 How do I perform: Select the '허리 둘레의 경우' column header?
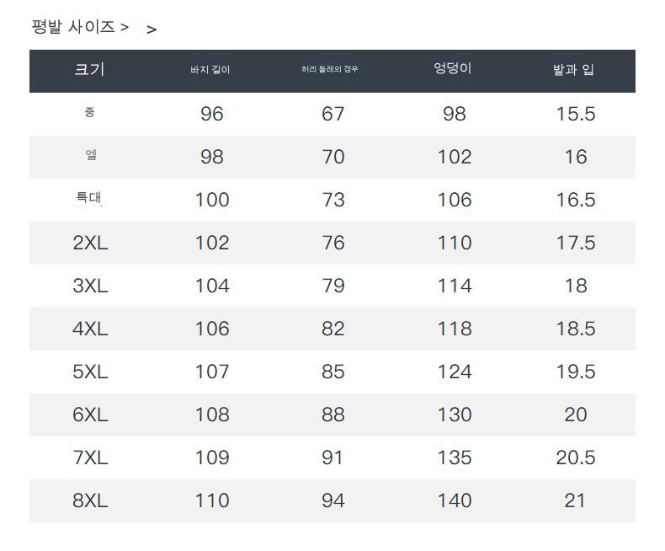pos(330,69)
